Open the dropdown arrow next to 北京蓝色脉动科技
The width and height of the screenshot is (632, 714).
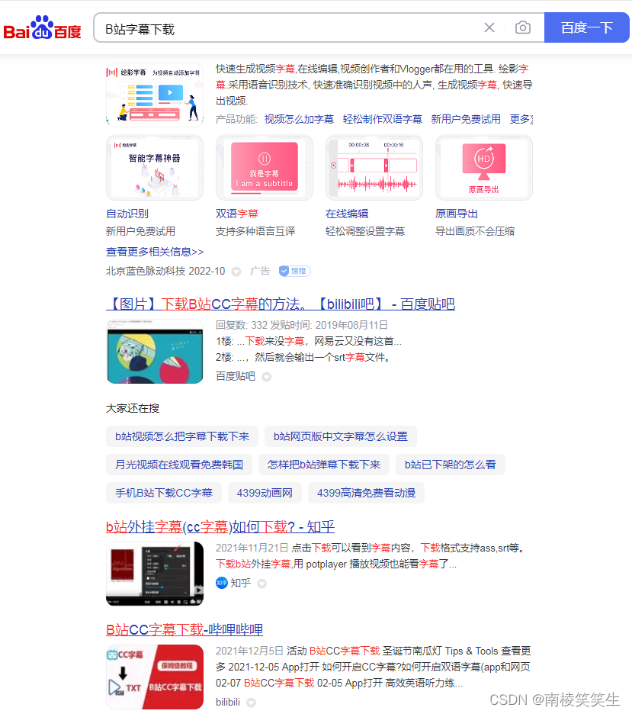tap(236, 271)
